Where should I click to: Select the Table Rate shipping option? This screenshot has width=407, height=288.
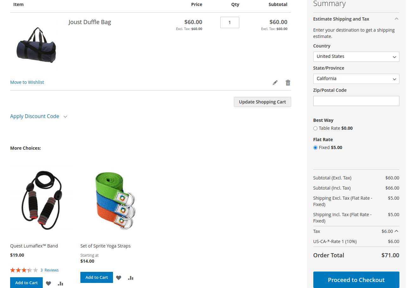315,128
